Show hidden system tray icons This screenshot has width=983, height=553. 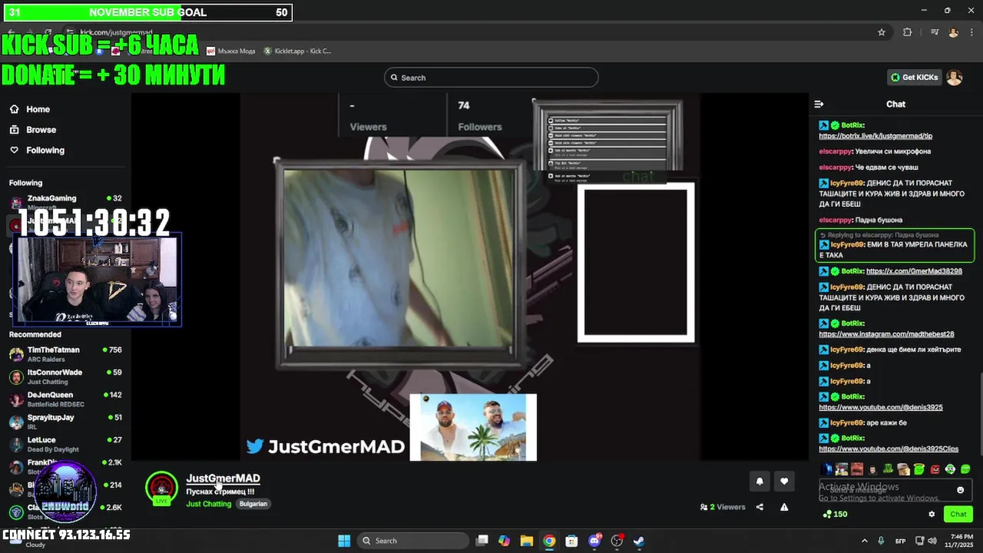[x=864, y=541]
